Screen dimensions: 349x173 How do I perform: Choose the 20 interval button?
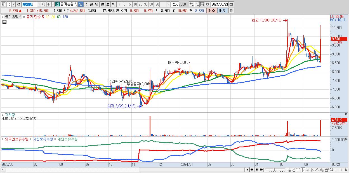tap(140, 4)
